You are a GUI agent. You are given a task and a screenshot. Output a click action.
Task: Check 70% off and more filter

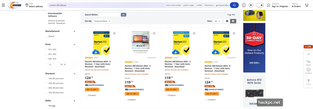click(46, 93)
